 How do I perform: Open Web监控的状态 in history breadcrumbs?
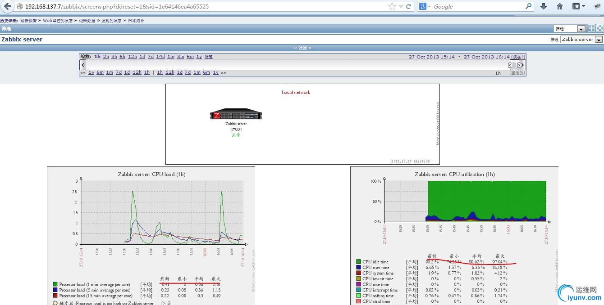click(58, 21)
